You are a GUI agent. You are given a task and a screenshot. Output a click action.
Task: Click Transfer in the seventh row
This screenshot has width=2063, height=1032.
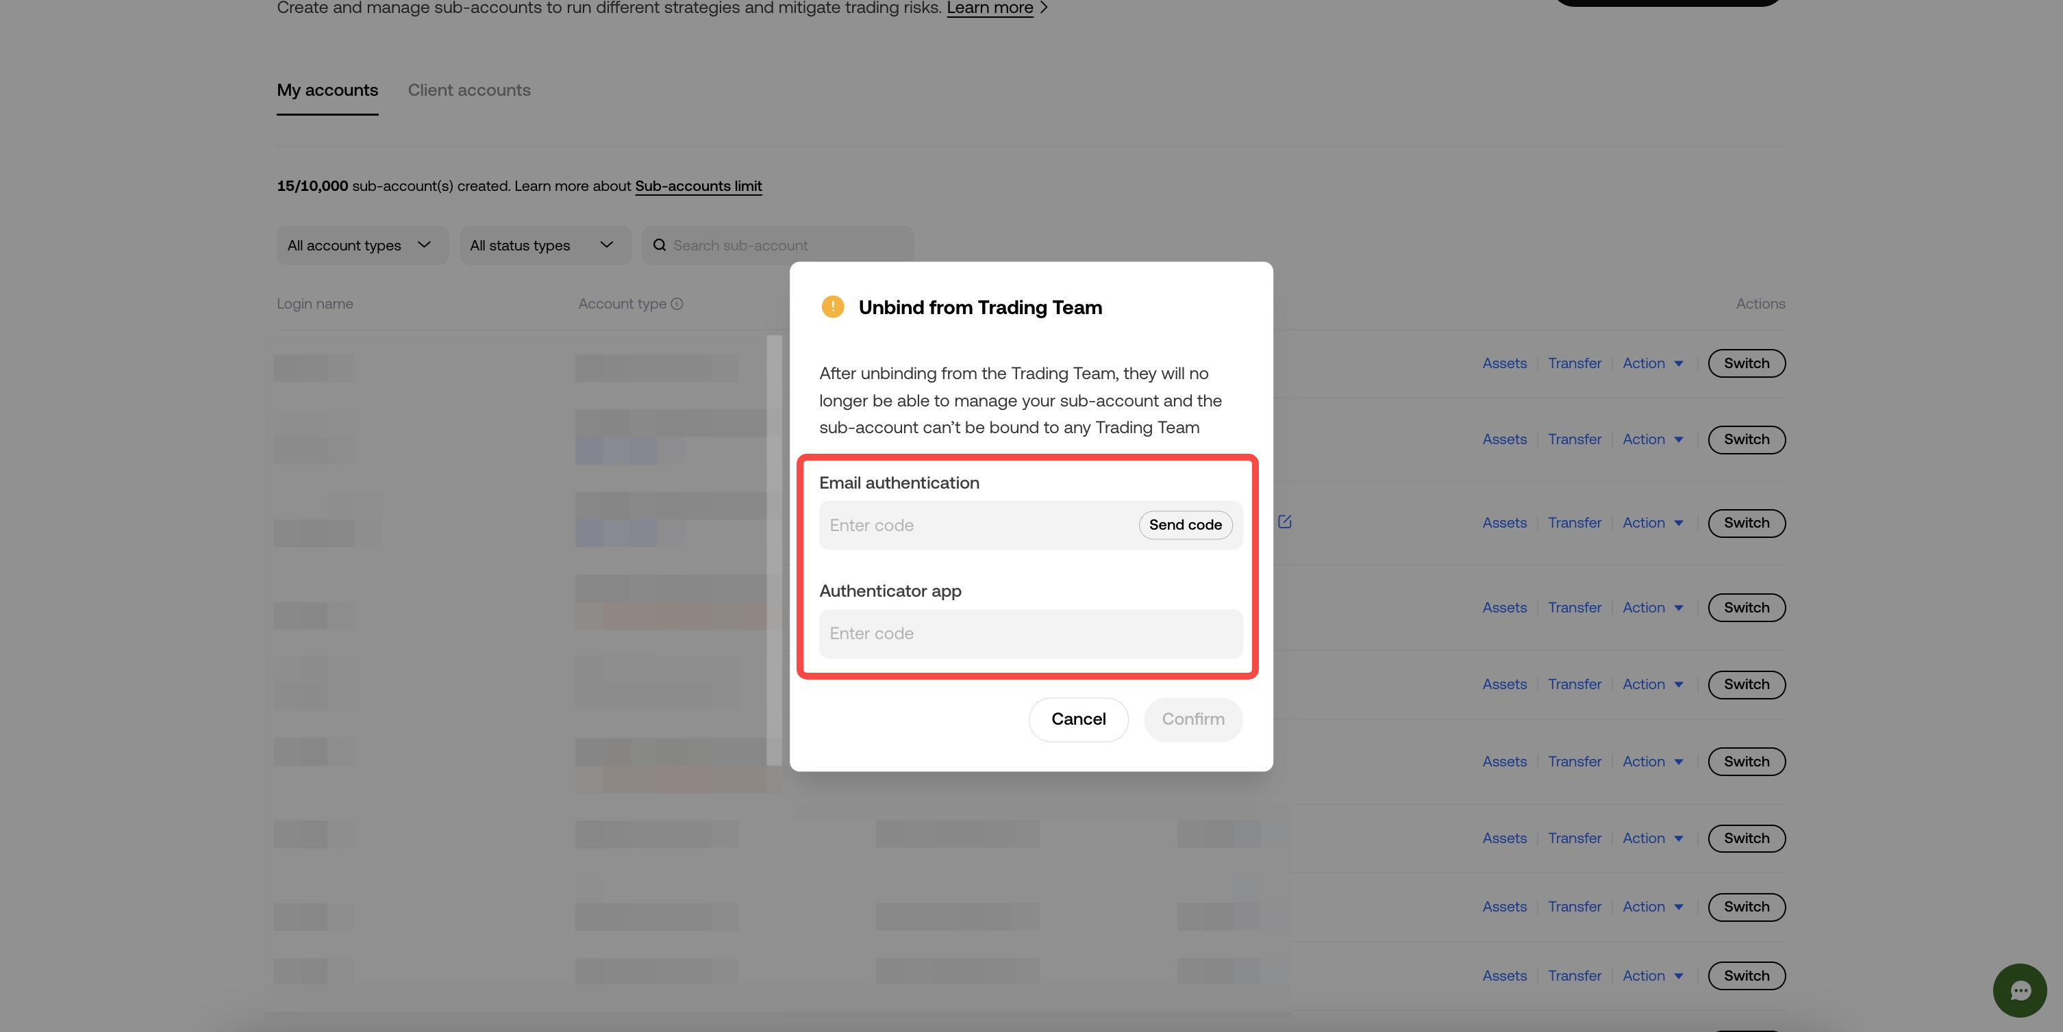click(1575, 838)
